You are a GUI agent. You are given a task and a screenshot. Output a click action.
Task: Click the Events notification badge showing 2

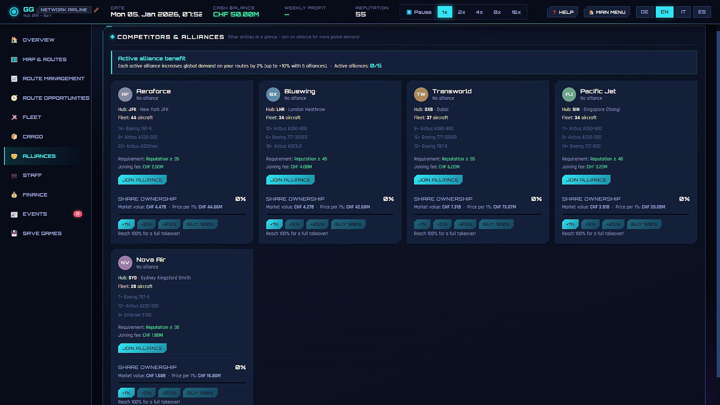[78, 214]
